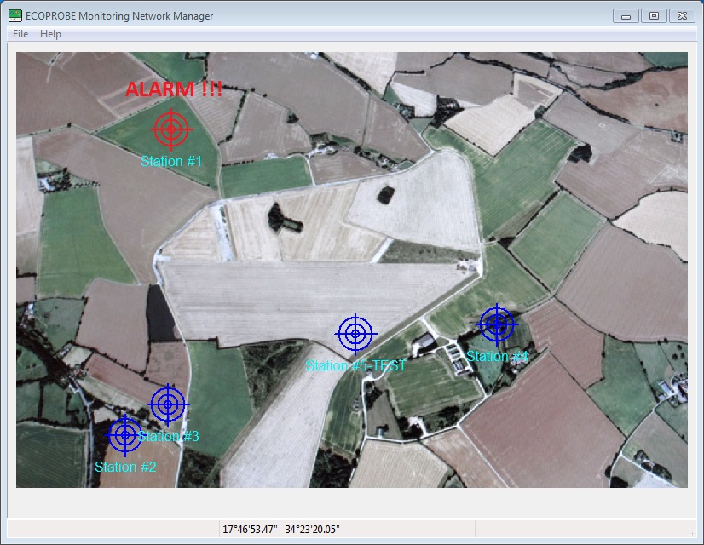Viewport: 704px width, 545px height.
Task: Click the ECOPROBE application icon in title bar
Action: 15,15
